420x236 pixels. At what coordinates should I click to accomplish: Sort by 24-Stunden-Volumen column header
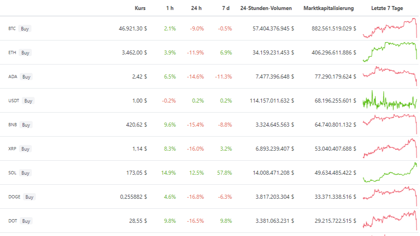266,8
